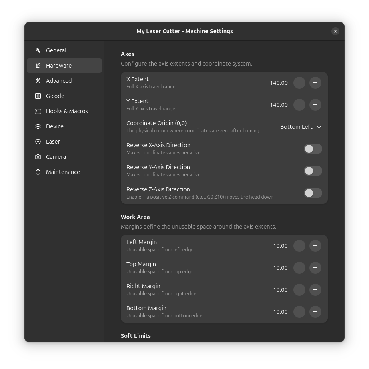Viewport: 369px width, 369px height.
Task: Enable Reverse X-Axis Direction switch
Action: click(x=313, y=149)
